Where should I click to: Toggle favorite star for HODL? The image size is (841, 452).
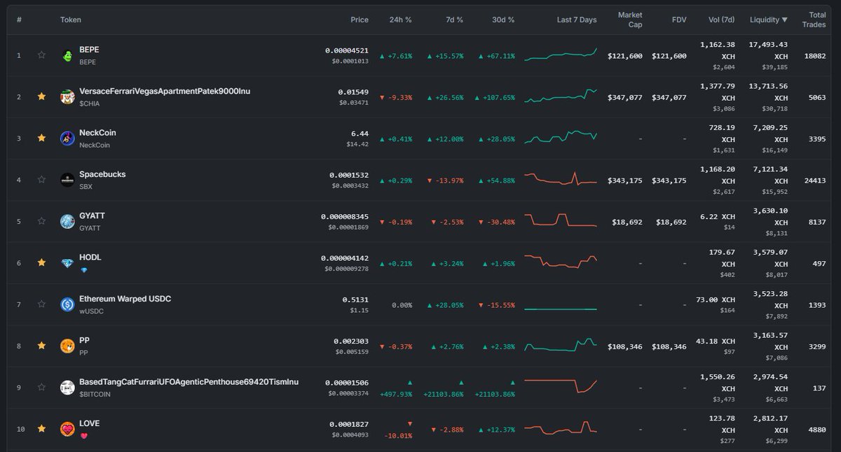41,262
